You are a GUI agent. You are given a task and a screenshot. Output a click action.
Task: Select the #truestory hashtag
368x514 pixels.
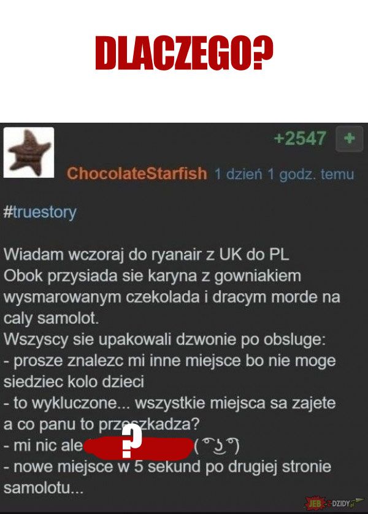click(40, 212)
